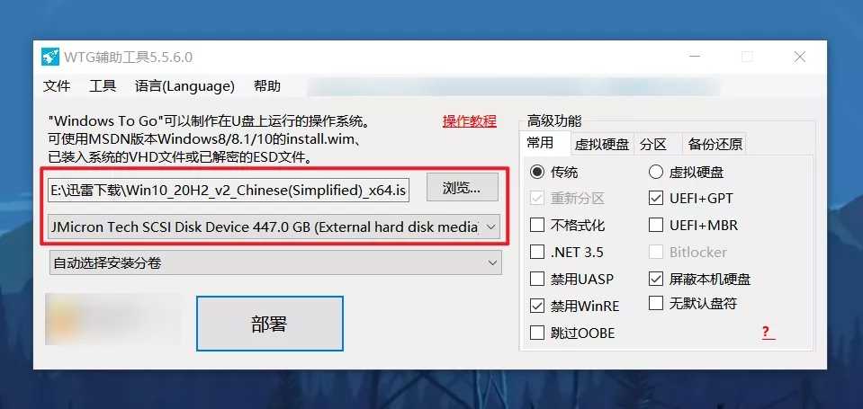Close the WTG tool window
Viewport: 863px width, 409px height.
click(799, 56)
